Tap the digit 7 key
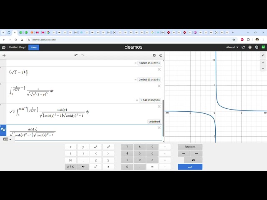The image size is (267, 200). tap(127, 147)
